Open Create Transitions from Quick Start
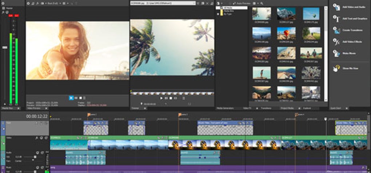 336,30
